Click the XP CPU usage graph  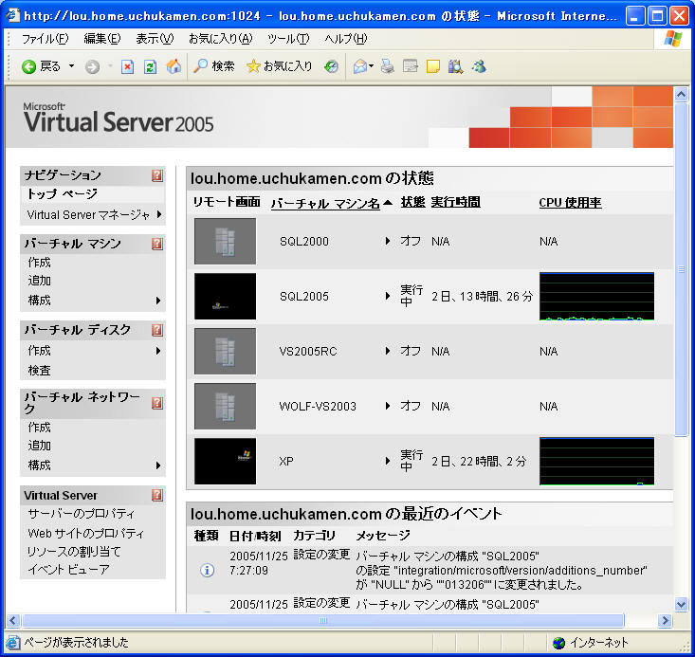point(596,461)
